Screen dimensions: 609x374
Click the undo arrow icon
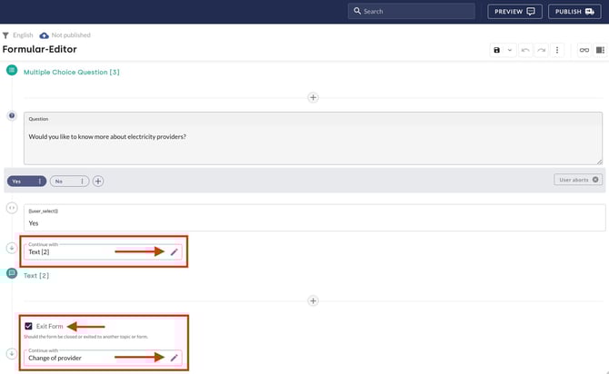525,50
